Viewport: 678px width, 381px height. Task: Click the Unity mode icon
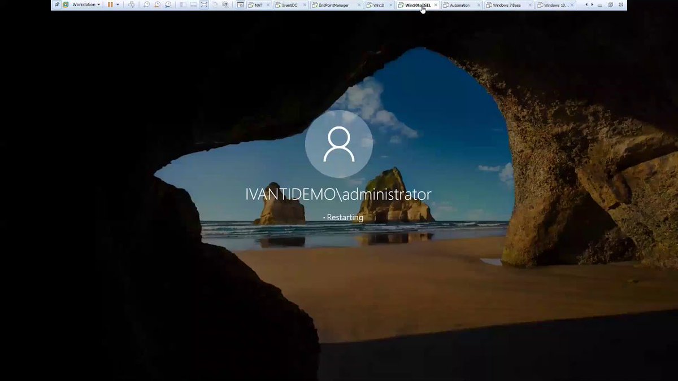tap(215, 5)
